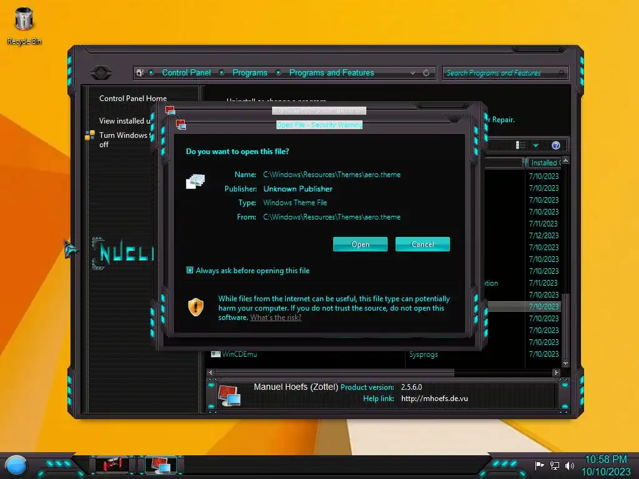
Task: Select the Programs and Features taskbar button
Action: click(160, 465)
